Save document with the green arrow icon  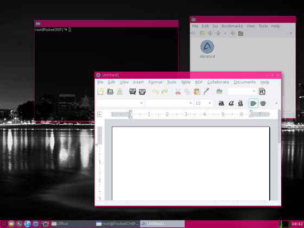119,91
